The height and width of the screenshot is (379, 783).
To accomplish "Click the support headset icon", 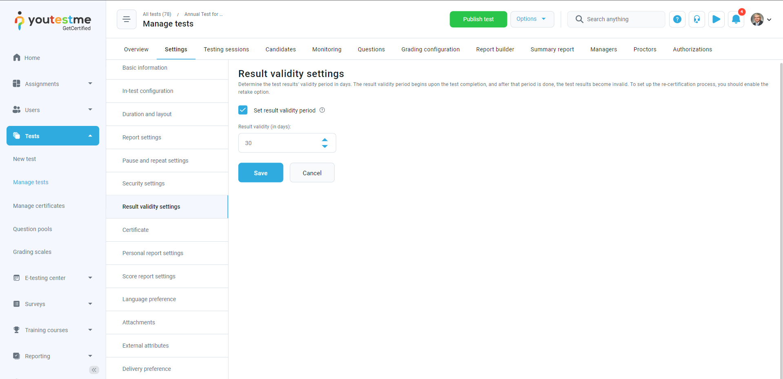I will (x=696, y=19).
